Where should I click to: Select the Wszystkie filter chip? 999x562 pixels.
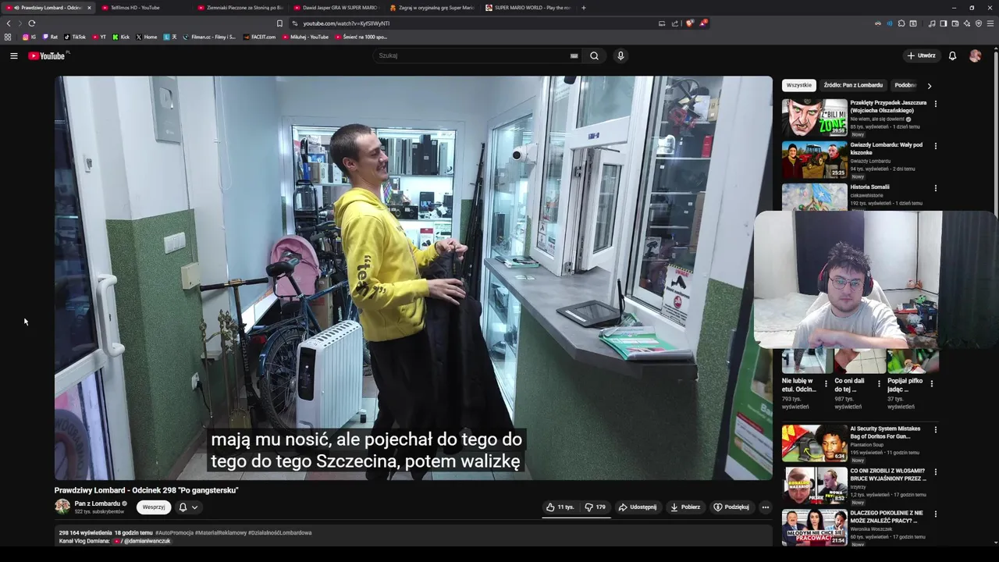(799, 85)
